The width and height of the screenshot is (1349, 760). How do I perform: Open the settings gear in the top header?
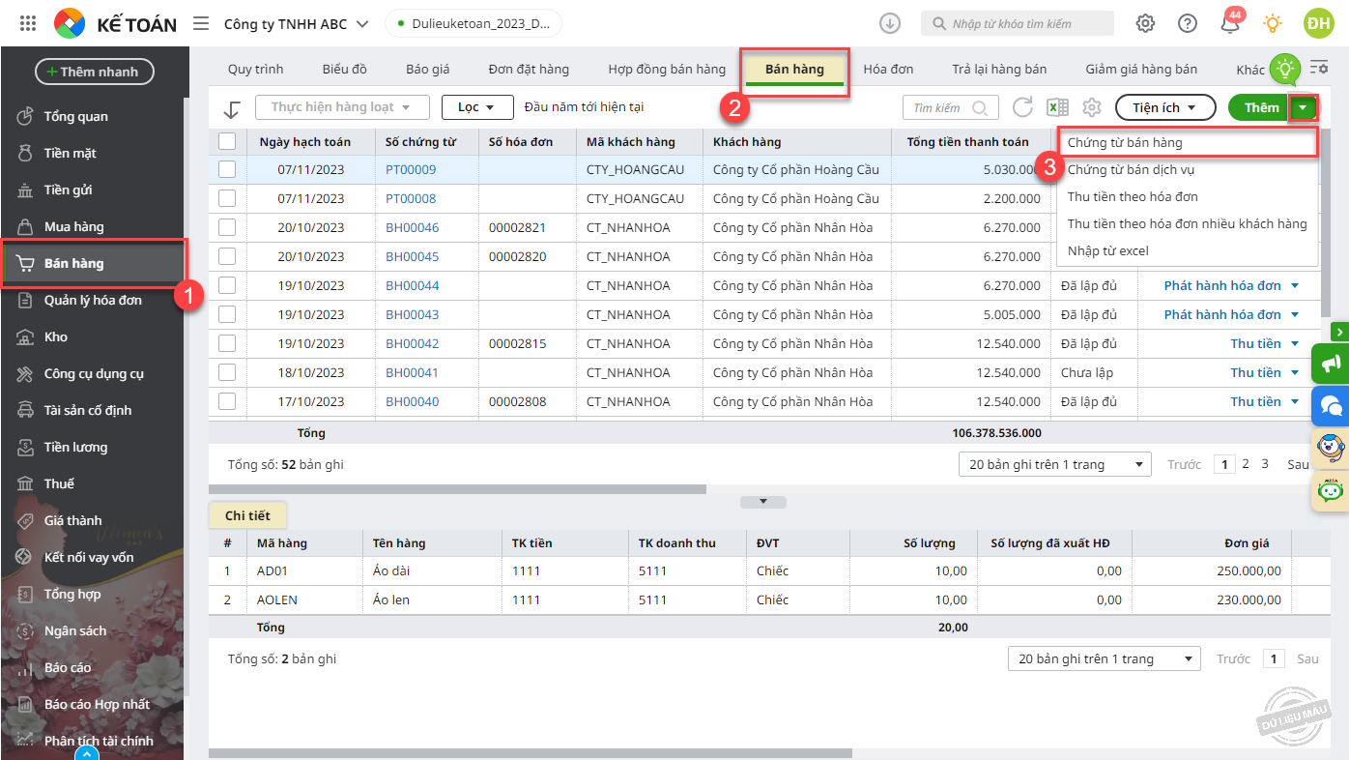1145,23
